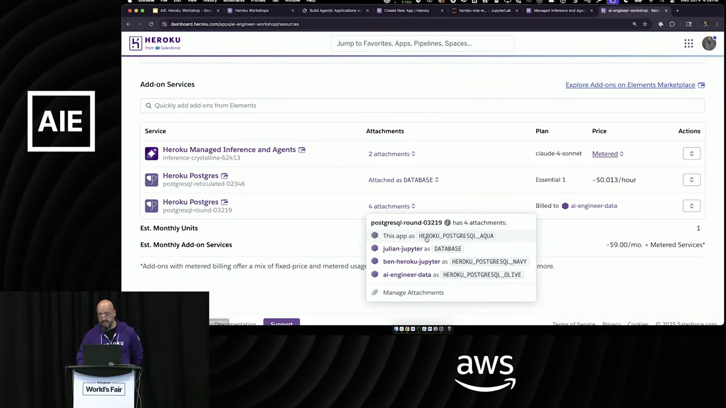Focus Jump to Favorites, Apps, Pipelines search box
Viewport: 726px width, 408px height.
(x=423, y=44)
